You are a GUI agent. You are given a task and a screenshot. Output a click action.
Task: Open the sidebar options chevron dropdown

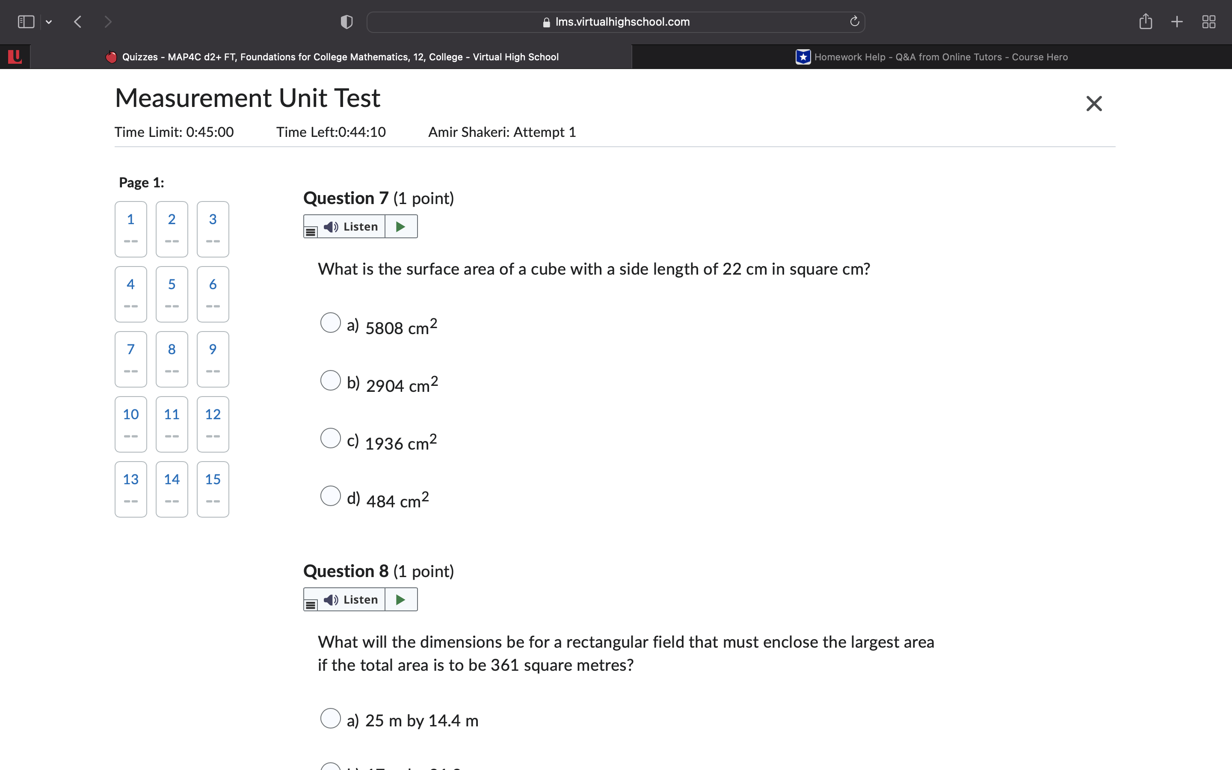click(49, 21)
